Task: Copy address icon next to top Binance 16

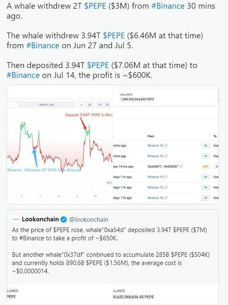Action: click(166, 145)
